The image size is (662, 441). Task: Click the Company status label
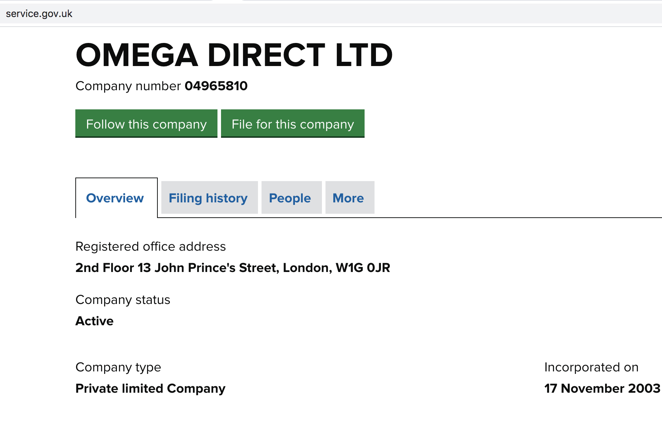click(x=123, y=300)
